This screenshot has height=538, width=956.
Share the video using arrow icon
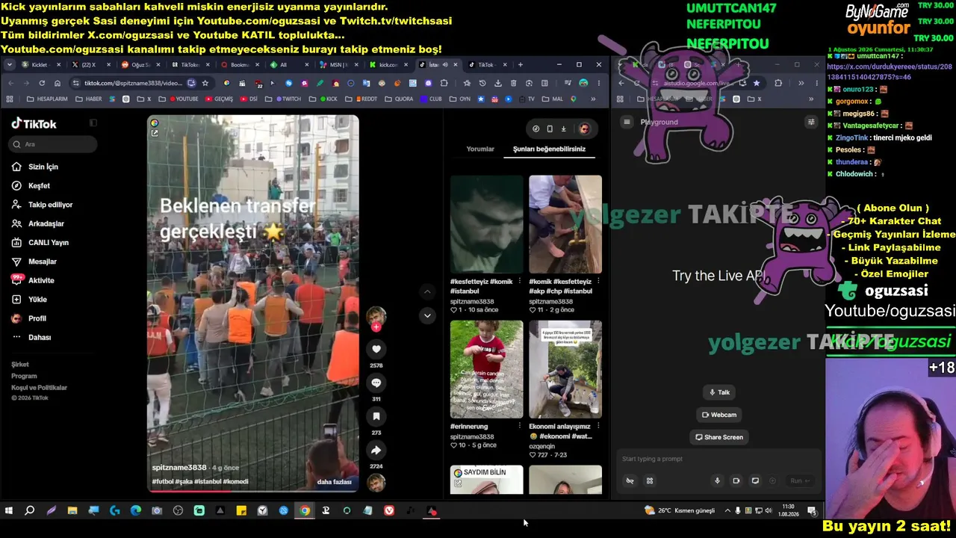coord(376,450)
